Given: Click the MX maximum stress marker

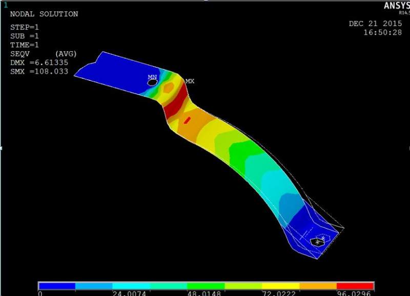Looking at the screenshot, I should [x=190, y=81].
